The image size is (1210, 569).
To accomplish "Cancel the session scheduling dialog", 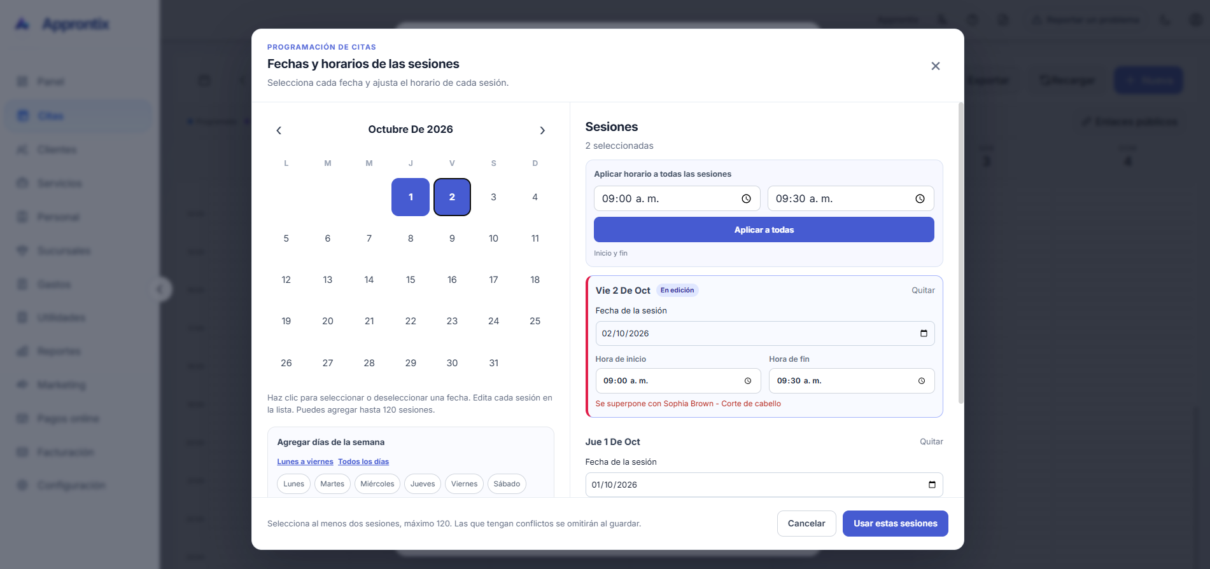I will [806, 524].
